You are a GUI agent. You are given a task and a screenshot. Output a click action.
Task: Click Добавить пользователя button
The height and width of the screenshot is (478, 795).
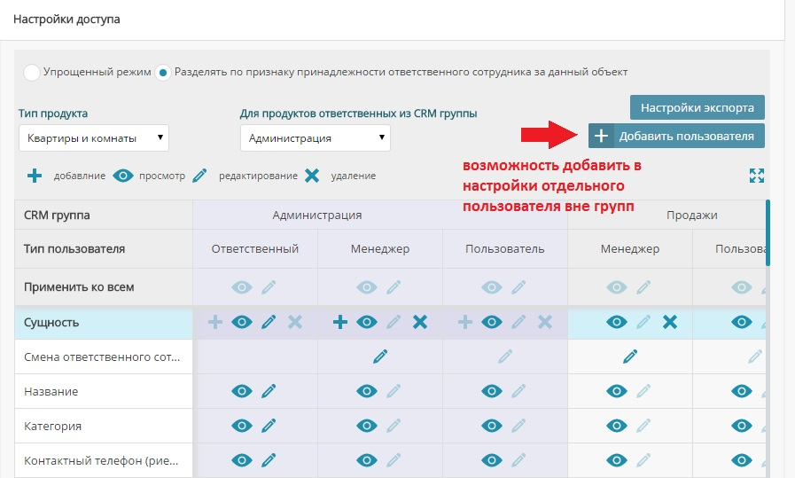(x=676, y=136)
